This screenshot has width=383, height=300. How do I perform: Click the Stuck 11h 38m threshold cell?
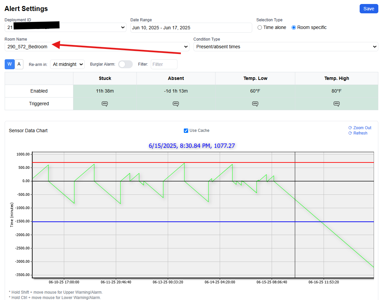(105, 91)
